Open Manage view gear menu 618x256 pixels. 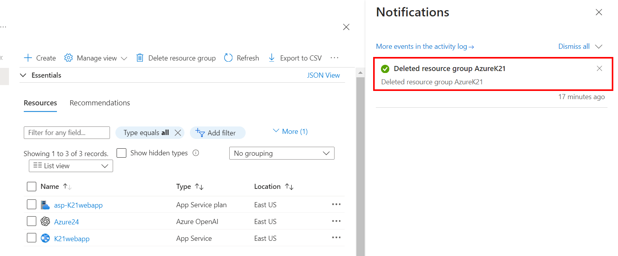point(69,58)
